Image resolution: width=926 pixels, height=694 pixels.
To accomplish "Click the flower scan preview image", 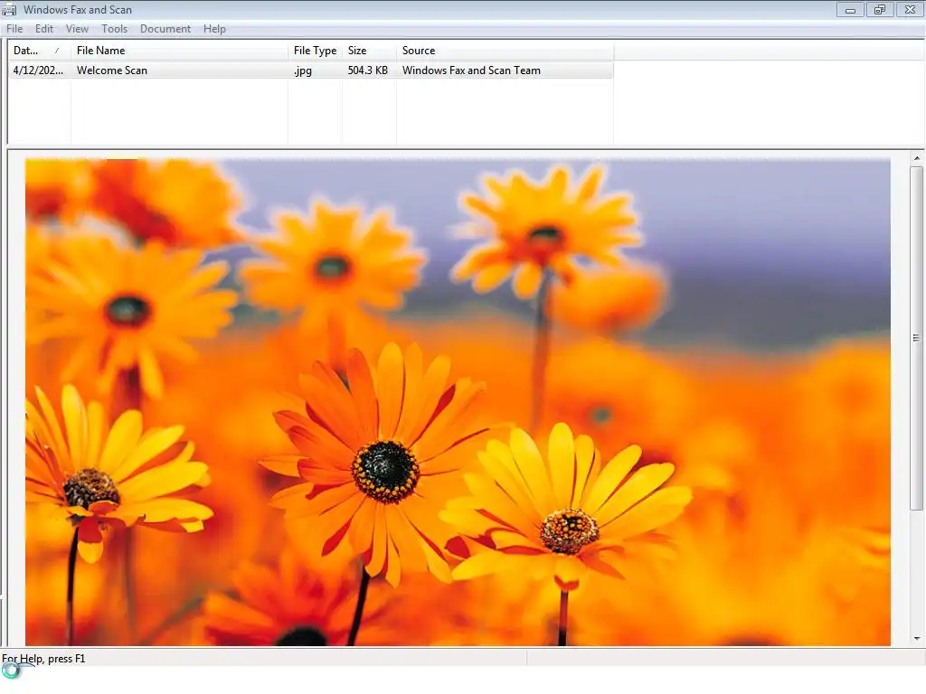I will (458, 402).
